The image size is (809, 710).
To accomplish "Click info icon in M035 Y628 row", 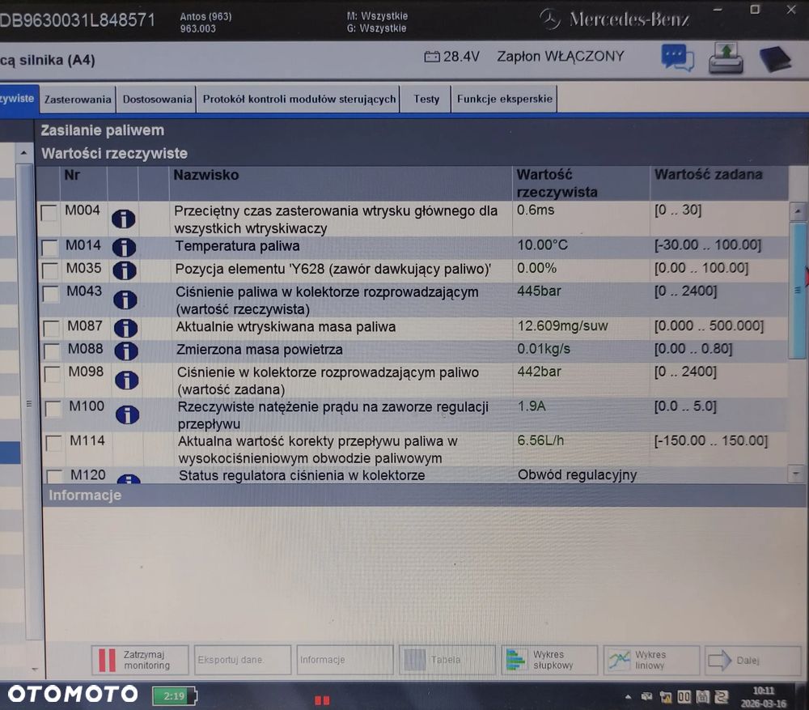I will tap(125, 270).
